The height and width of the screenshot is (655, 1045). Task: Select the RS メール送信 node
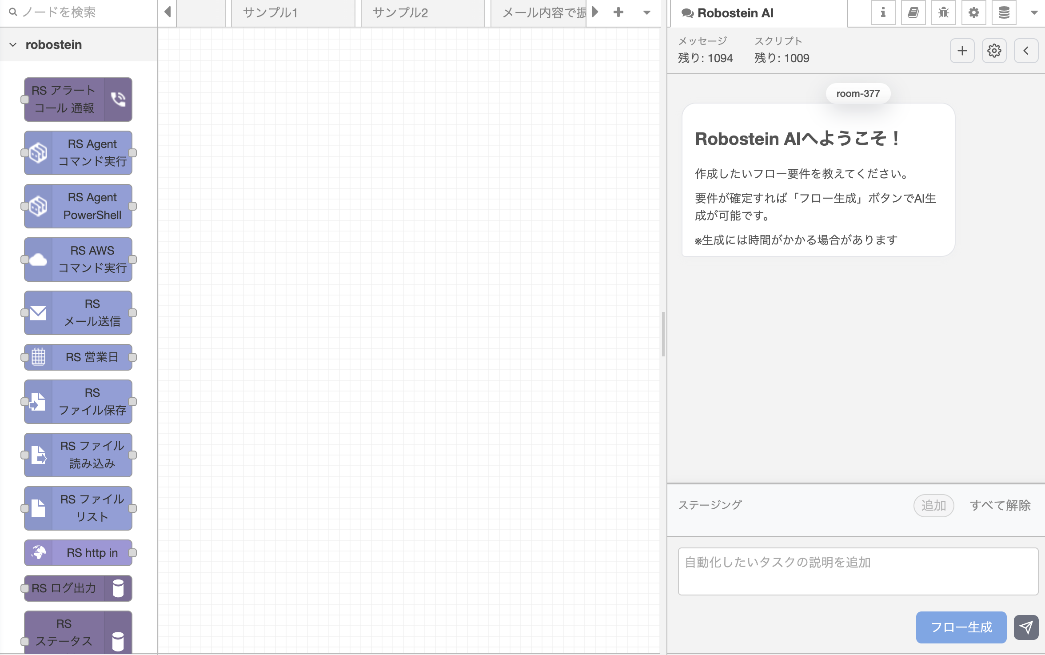click(79, 313)
